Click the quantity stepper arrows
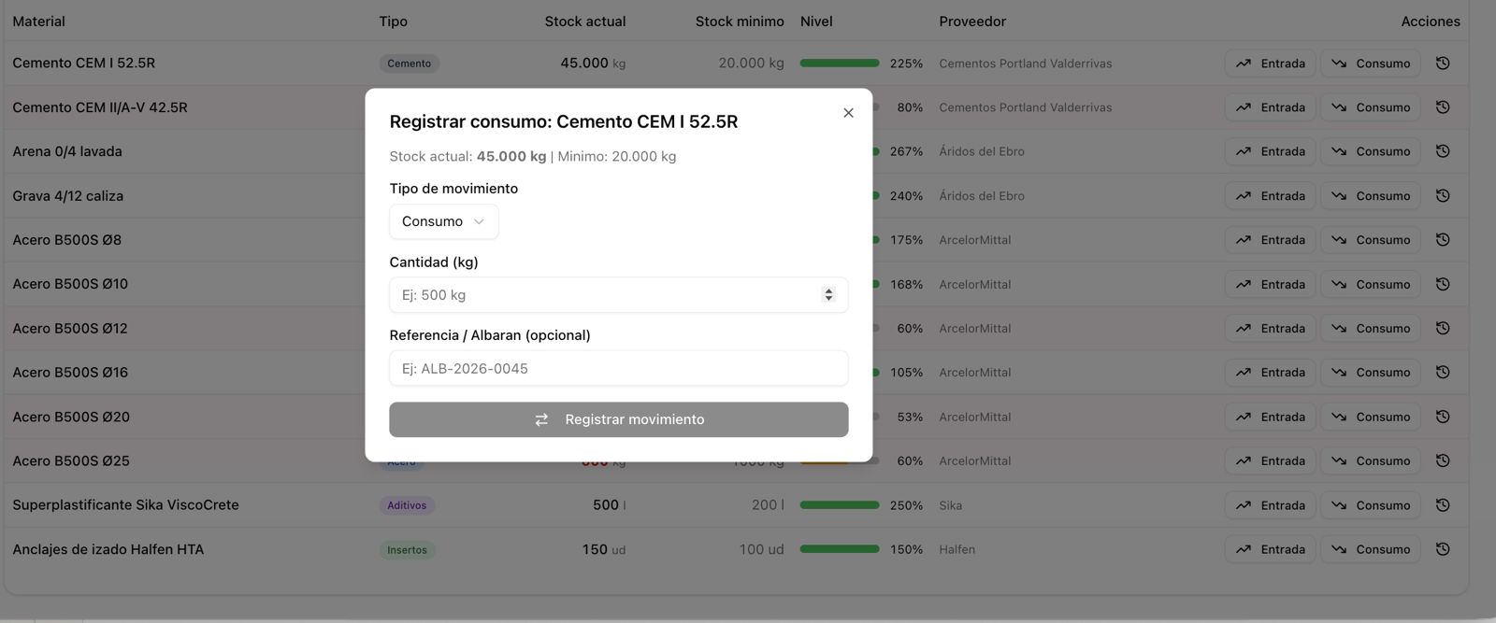 tap(827, 295)
